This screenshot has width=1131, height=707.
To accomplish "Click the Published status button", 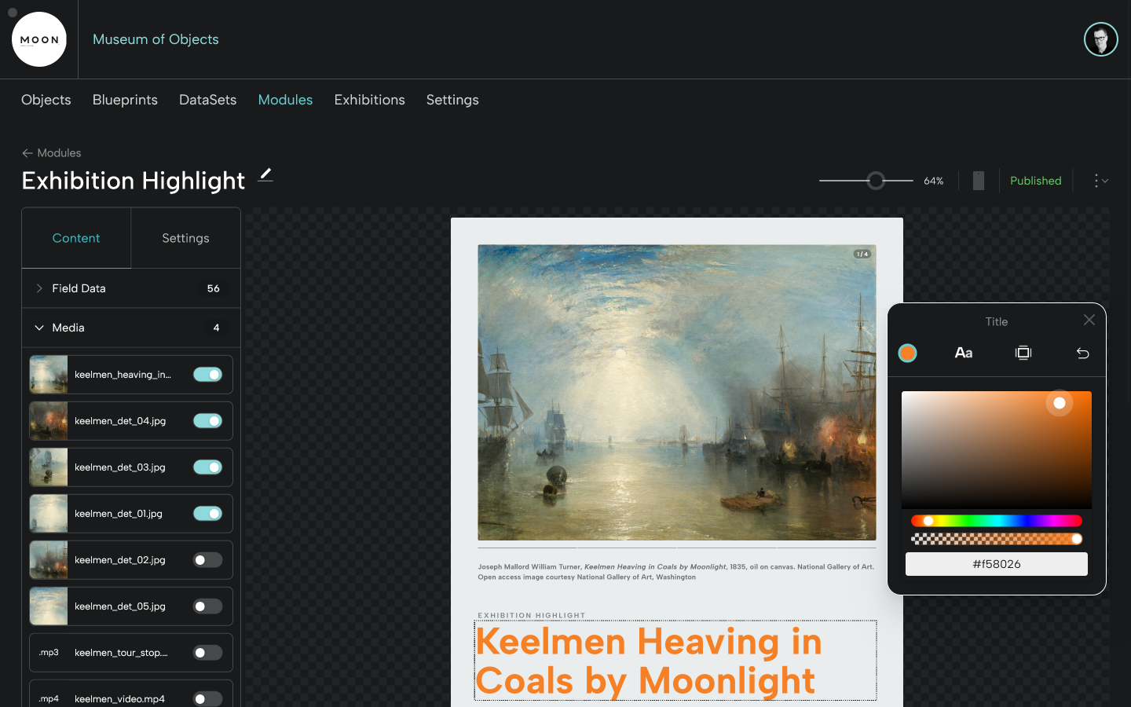I will click(x=1035, y=181).
